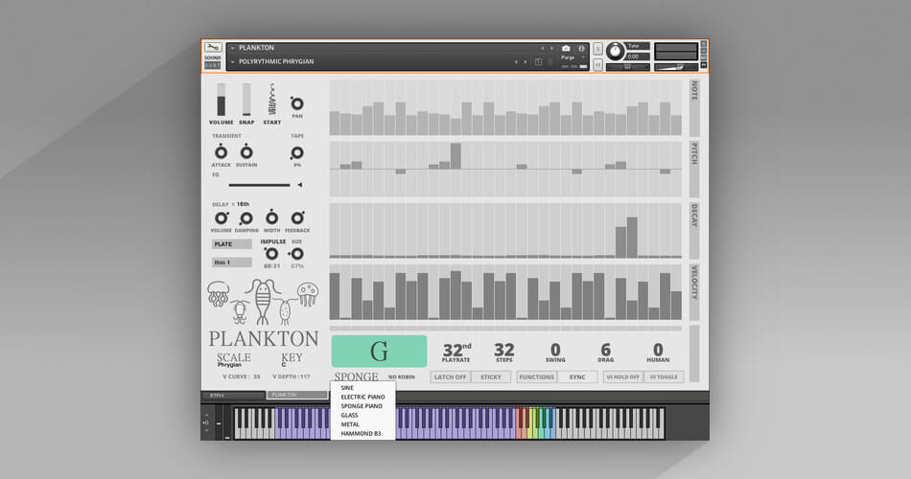
Task: Click the Impulse knob
Action: tap(271, 254)
